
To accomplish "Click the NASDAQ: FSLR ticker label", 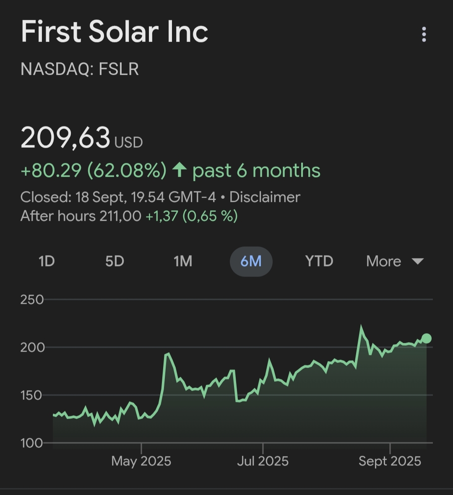I will click(80, 69).
